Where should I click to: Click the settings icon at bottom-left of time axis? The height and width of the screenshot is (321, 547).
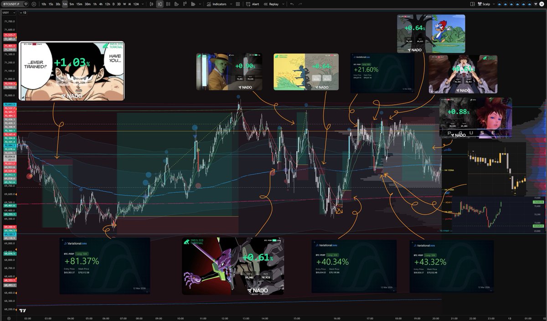(x=8, y=318)
